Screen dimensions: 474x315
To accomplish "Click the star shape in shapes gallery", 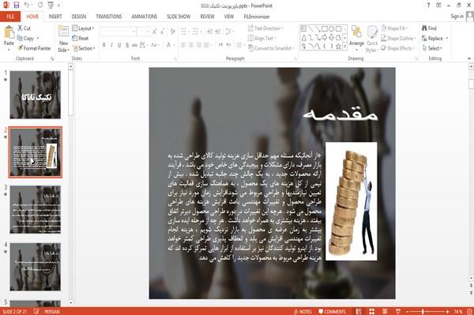I will point(339,47).
